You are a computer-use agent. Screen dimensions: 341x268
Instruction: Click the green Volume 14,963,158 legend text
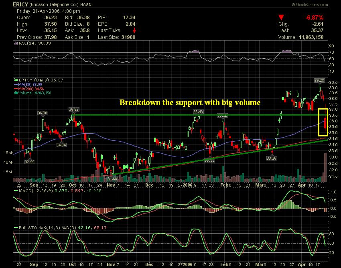tap(35, 93)
